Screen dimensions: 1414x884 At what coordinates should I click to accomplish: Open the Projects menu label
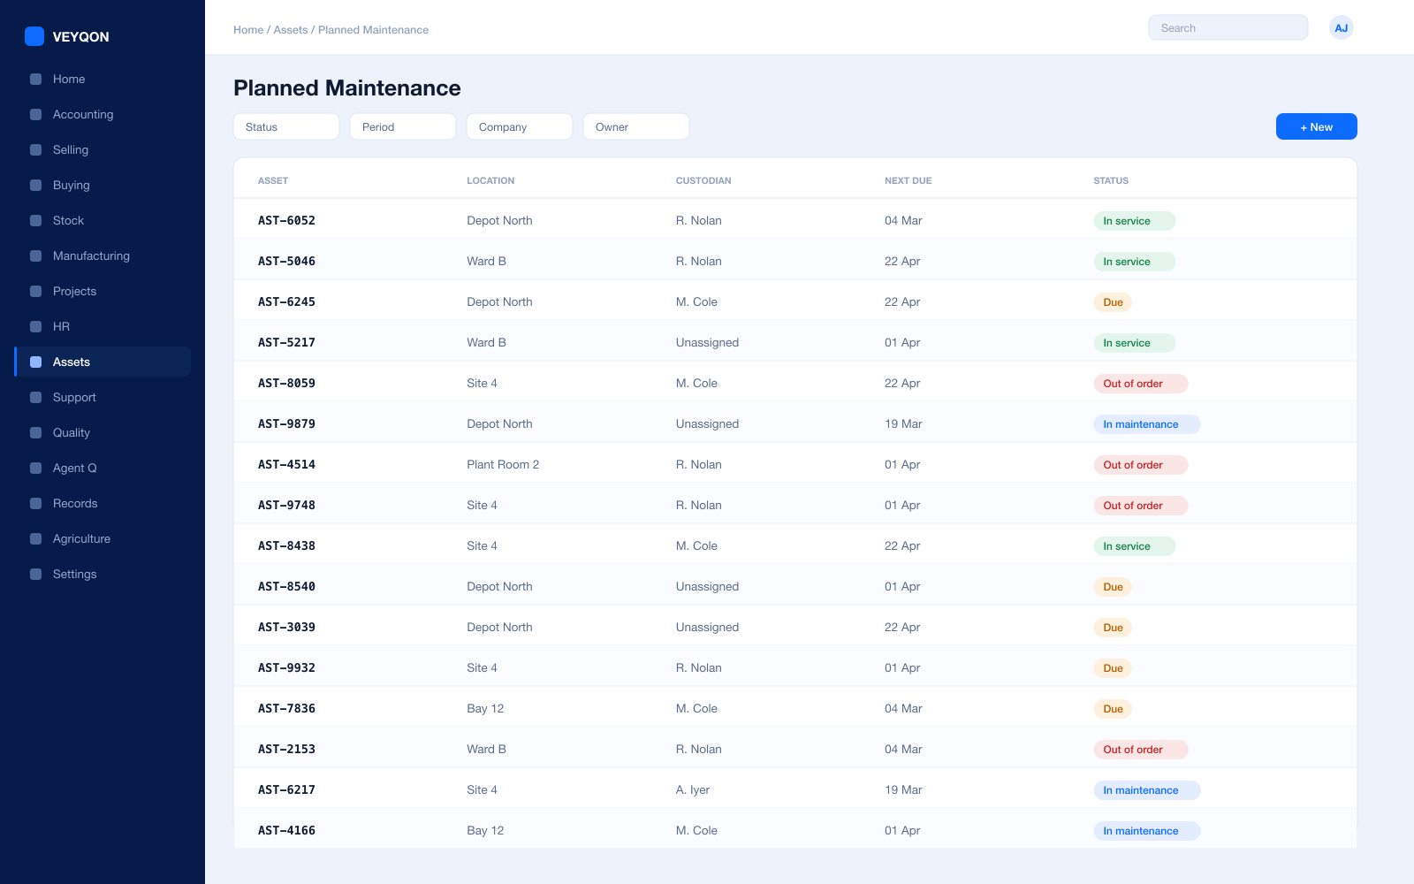coord(74,291)
